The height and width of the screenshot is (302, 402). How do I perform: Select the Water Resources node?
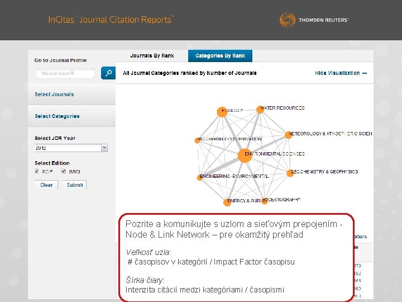[260, 110]
